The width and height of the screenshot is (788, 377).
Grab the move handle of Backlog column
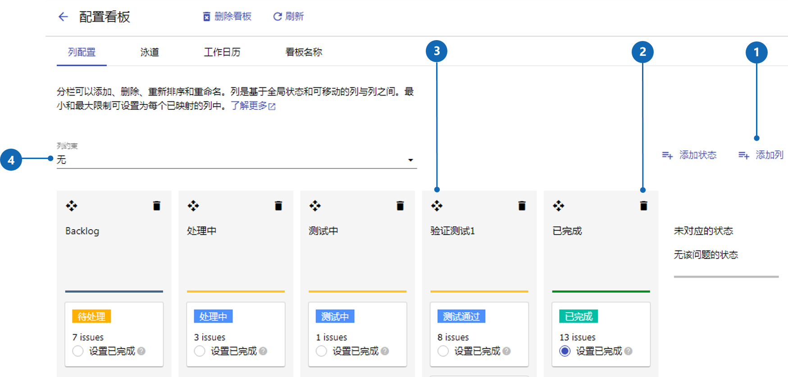[72, 206]
